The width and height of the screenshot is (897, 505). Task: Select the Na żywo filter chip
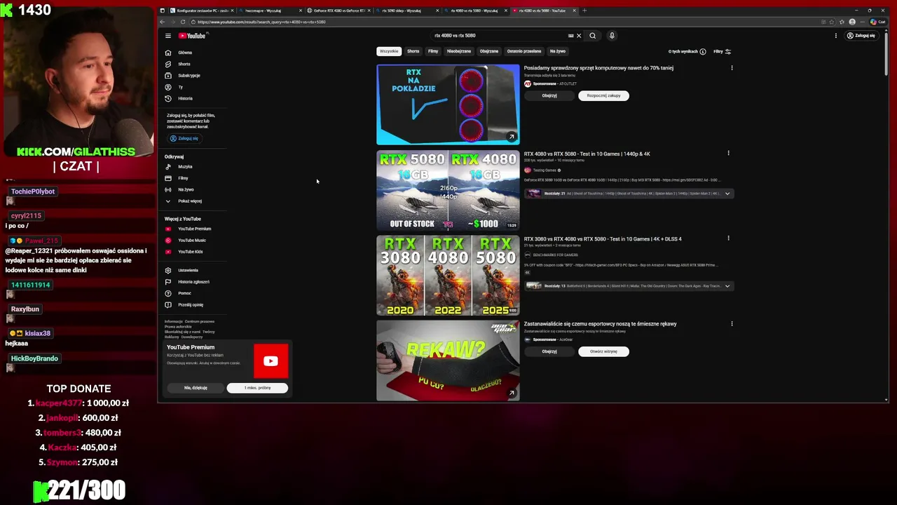[558, 51]
